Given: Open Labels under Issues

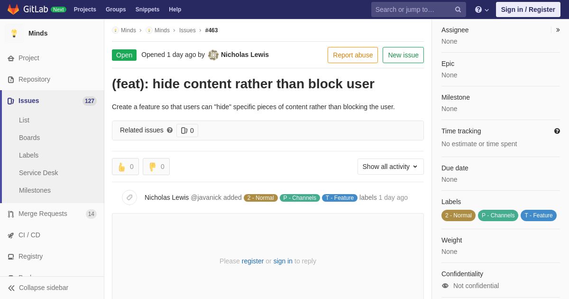Looking at the screenshot, I should 28,155.
